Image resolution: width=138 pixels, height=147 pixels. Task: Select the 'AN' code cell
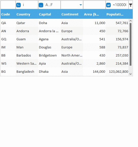coord(8,31)
